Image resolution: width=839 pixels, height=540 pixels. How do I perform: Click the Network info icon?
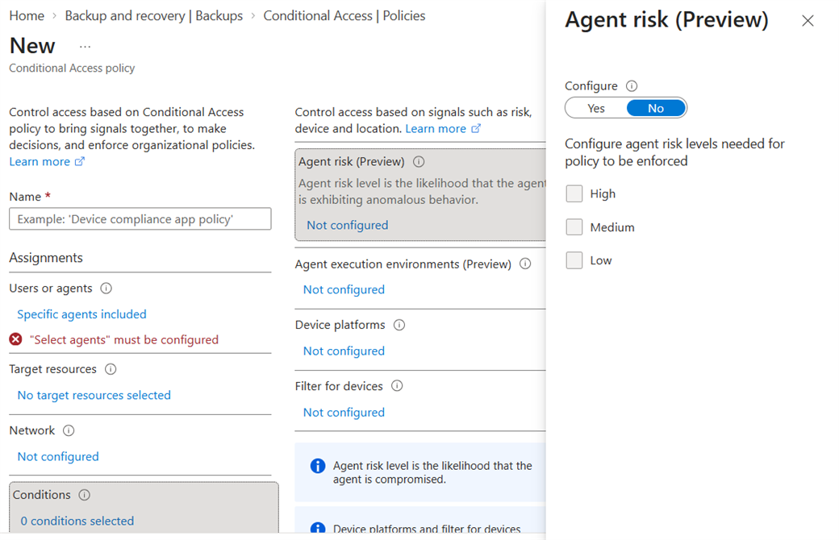click(69, 430)
